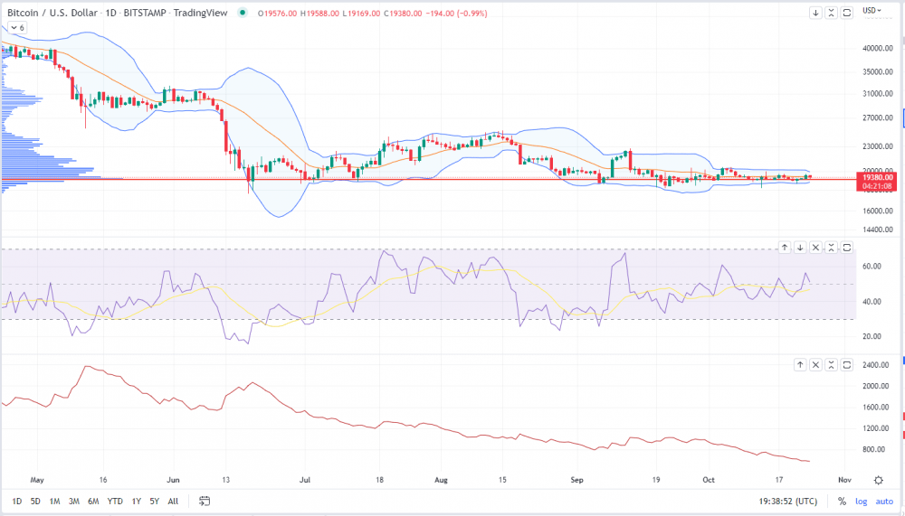Collapse the main price chart pane
This screenshot has width=905, height=516.
pyautogui.click(x=832, y=13)
